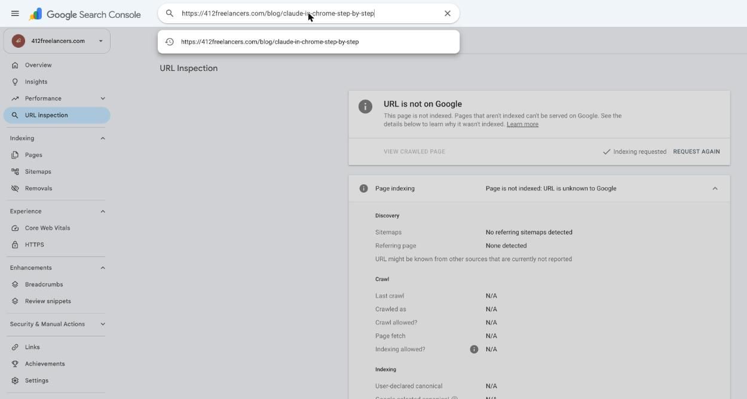
Task: Click the Removals crossed-eye icon
Action: click(x=15, y=188)
